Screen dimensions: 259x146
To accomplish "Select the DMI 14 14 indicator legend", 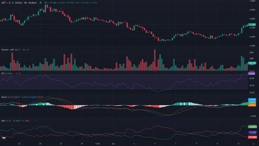I will tap(6, 121).
